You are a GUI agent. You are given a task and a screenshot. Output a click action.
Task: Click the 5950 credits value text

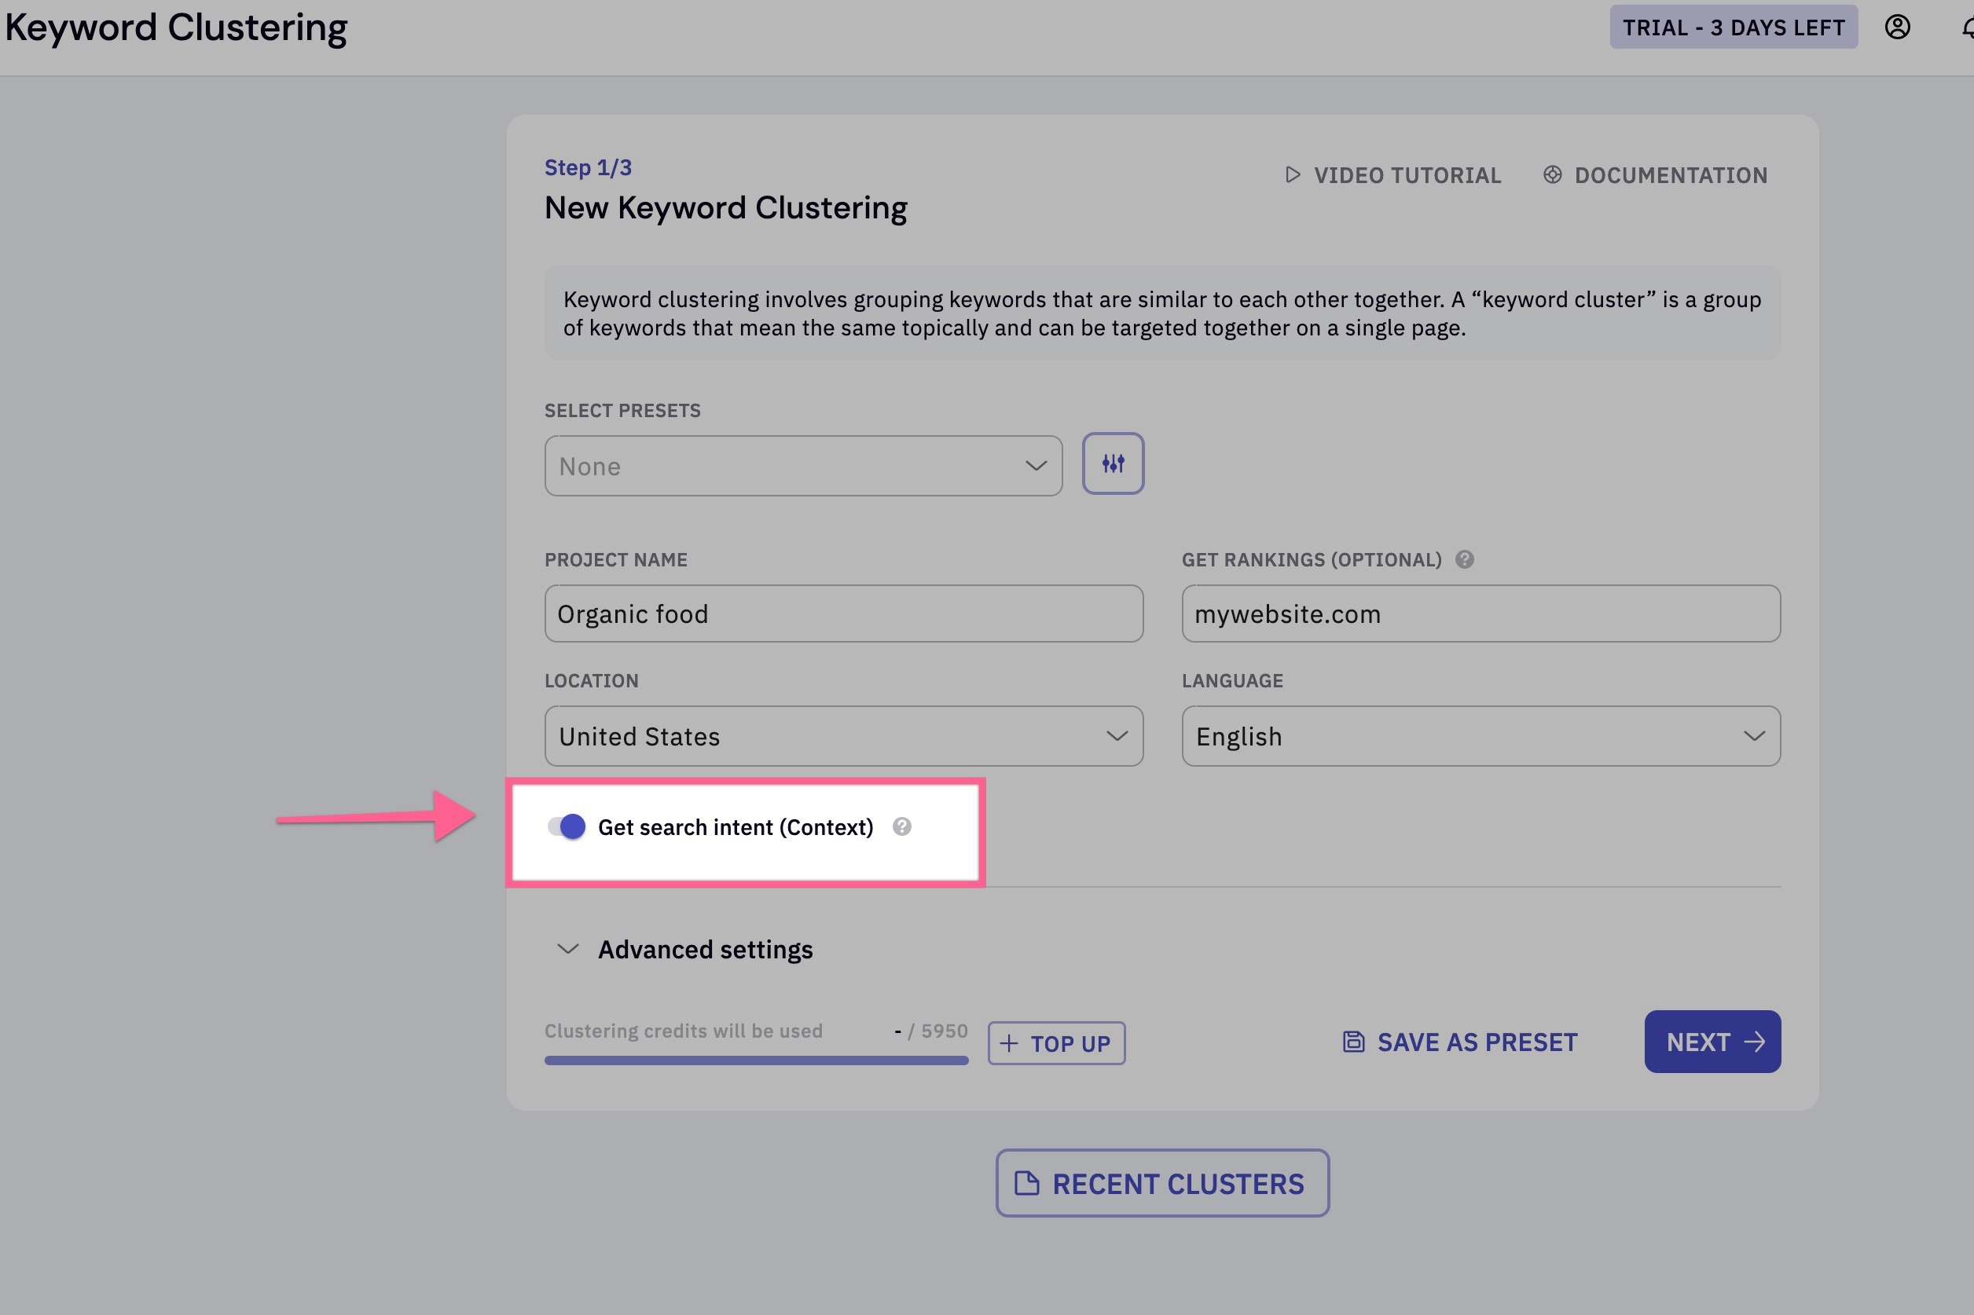(944, 1031)
